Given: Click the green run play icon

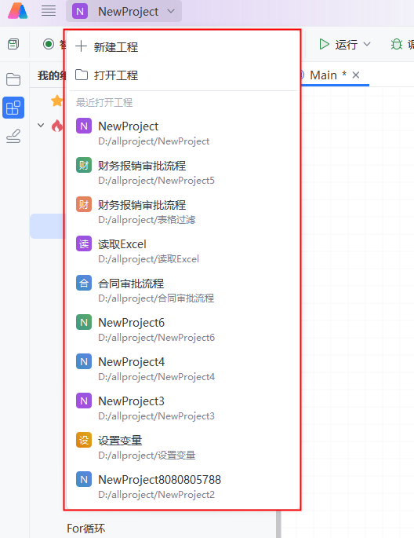Looking at the screenshot, I should [324, 44].
